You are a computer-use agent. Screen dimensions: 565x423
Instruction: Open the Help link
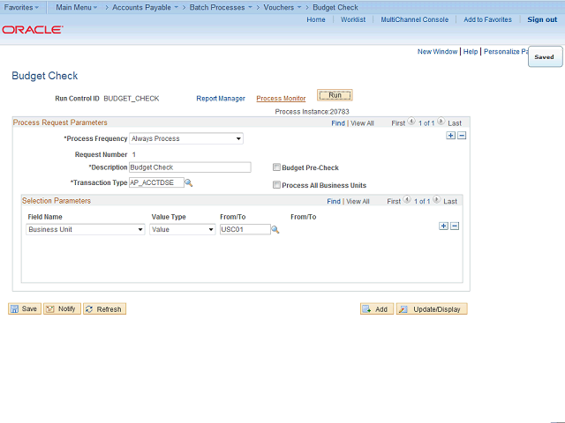point(471,52)
